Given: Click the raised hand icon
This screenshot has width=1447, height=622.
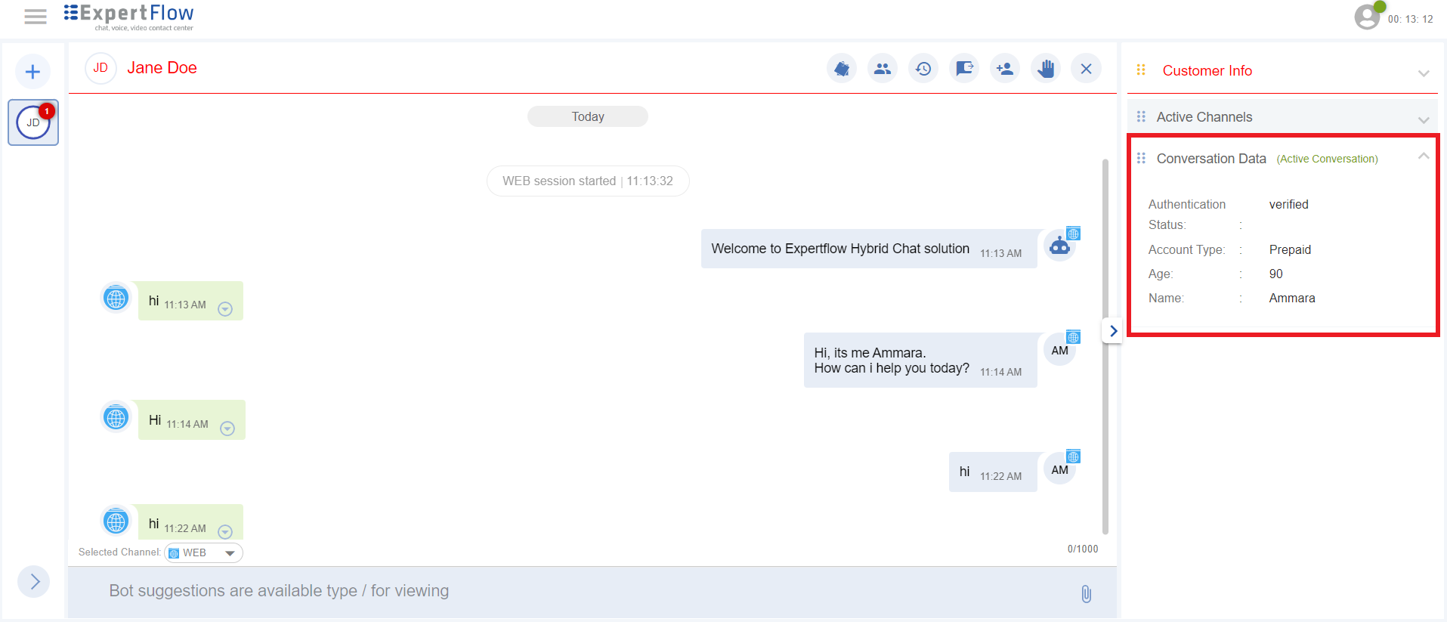Looking at the screenshot, I should pyautogui.click(x=1046, y=69).
